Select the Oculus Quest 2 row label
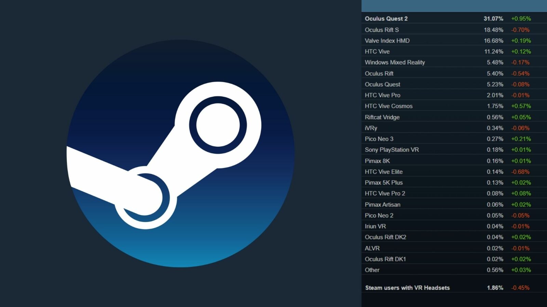 point(386,19)
